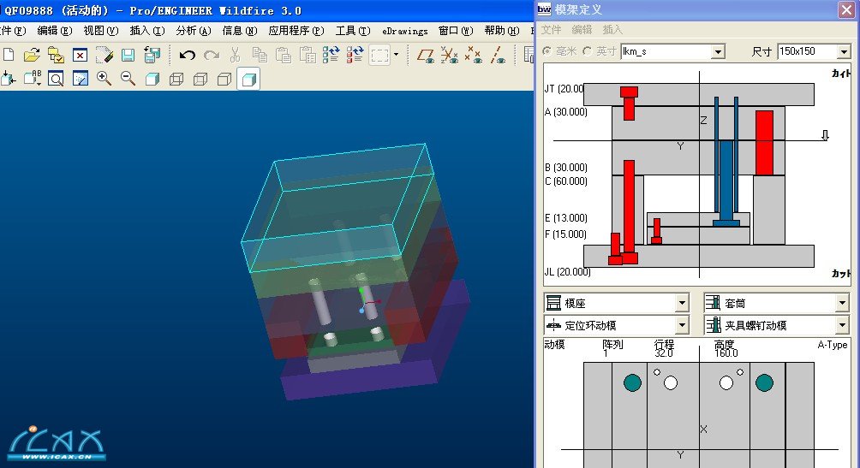Open the 视图(V) menu

click(100, 31)
